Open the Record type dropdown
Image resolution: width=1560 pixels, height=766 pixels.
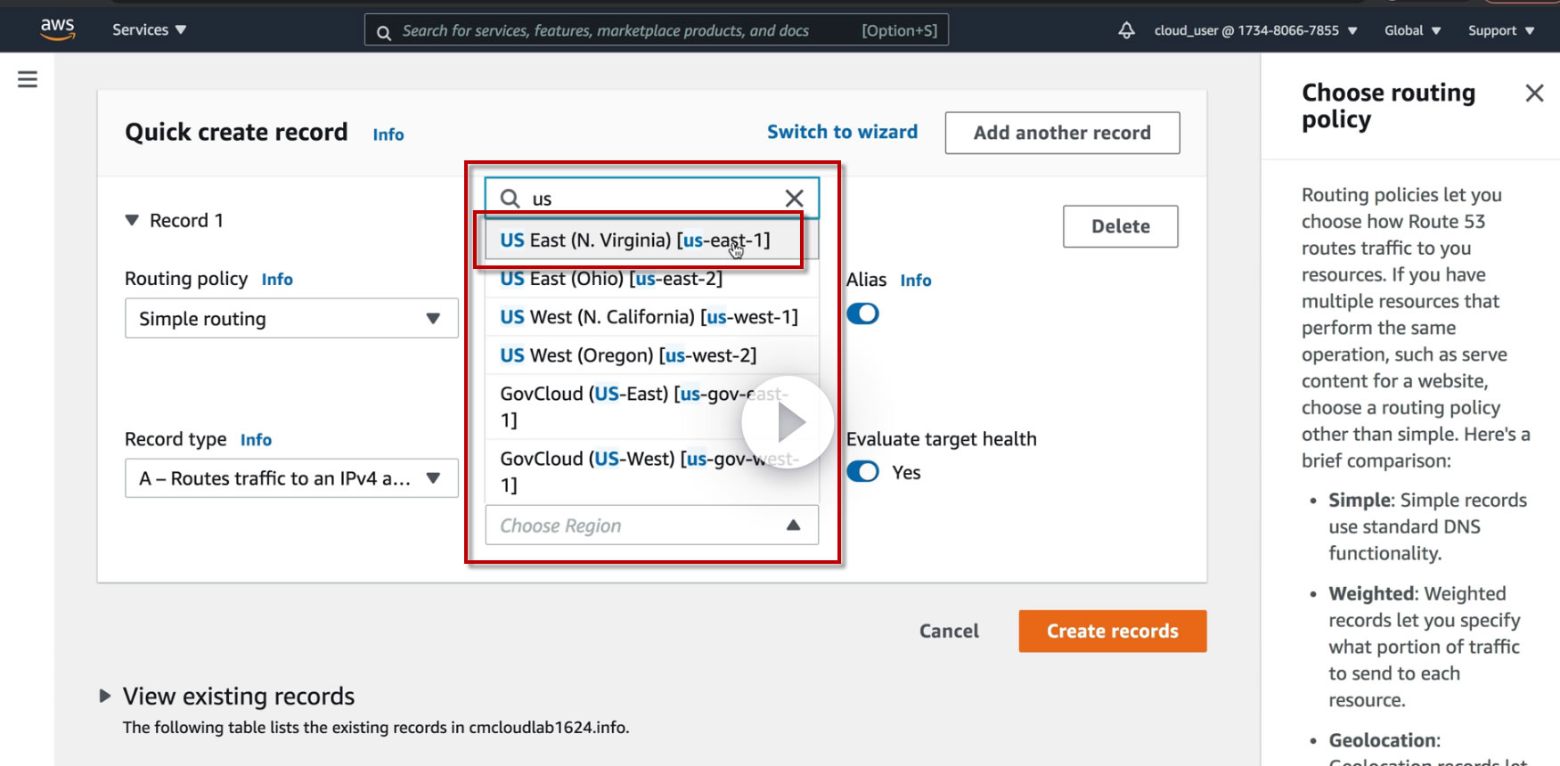point(291,478)
